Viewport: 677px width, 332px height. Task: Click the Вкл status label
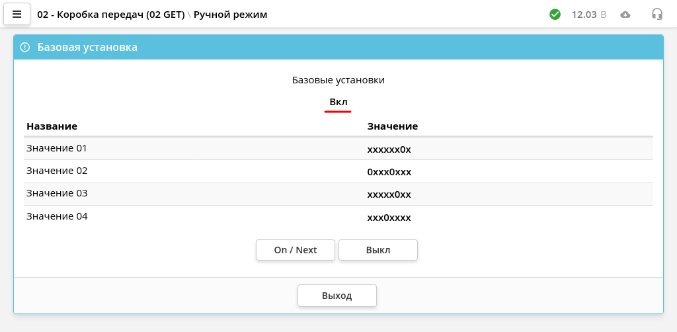[x=338, y=103]
